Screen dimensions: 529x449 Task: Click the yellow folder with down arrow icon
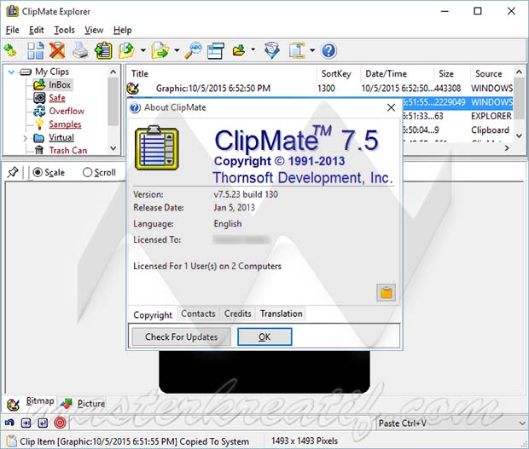[x=239, y=50]
